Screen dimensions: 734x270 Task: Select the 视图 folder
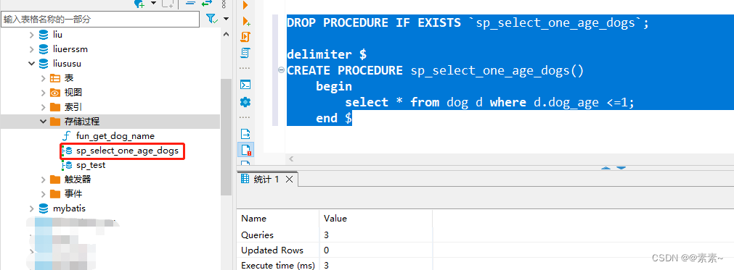click(73, 93)
